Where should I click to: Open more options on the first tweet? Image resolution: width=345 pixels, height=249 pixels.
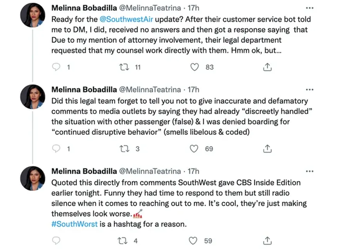click(310, 8)
